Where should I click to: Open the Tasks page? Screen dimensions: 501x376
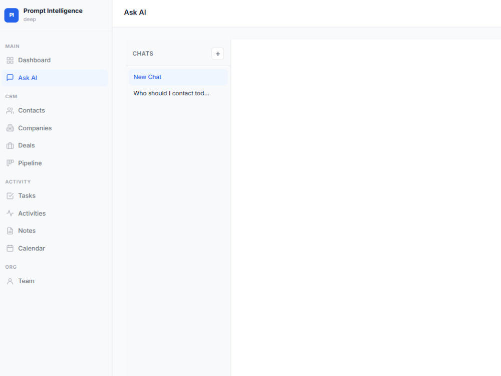tap(55, 196)
